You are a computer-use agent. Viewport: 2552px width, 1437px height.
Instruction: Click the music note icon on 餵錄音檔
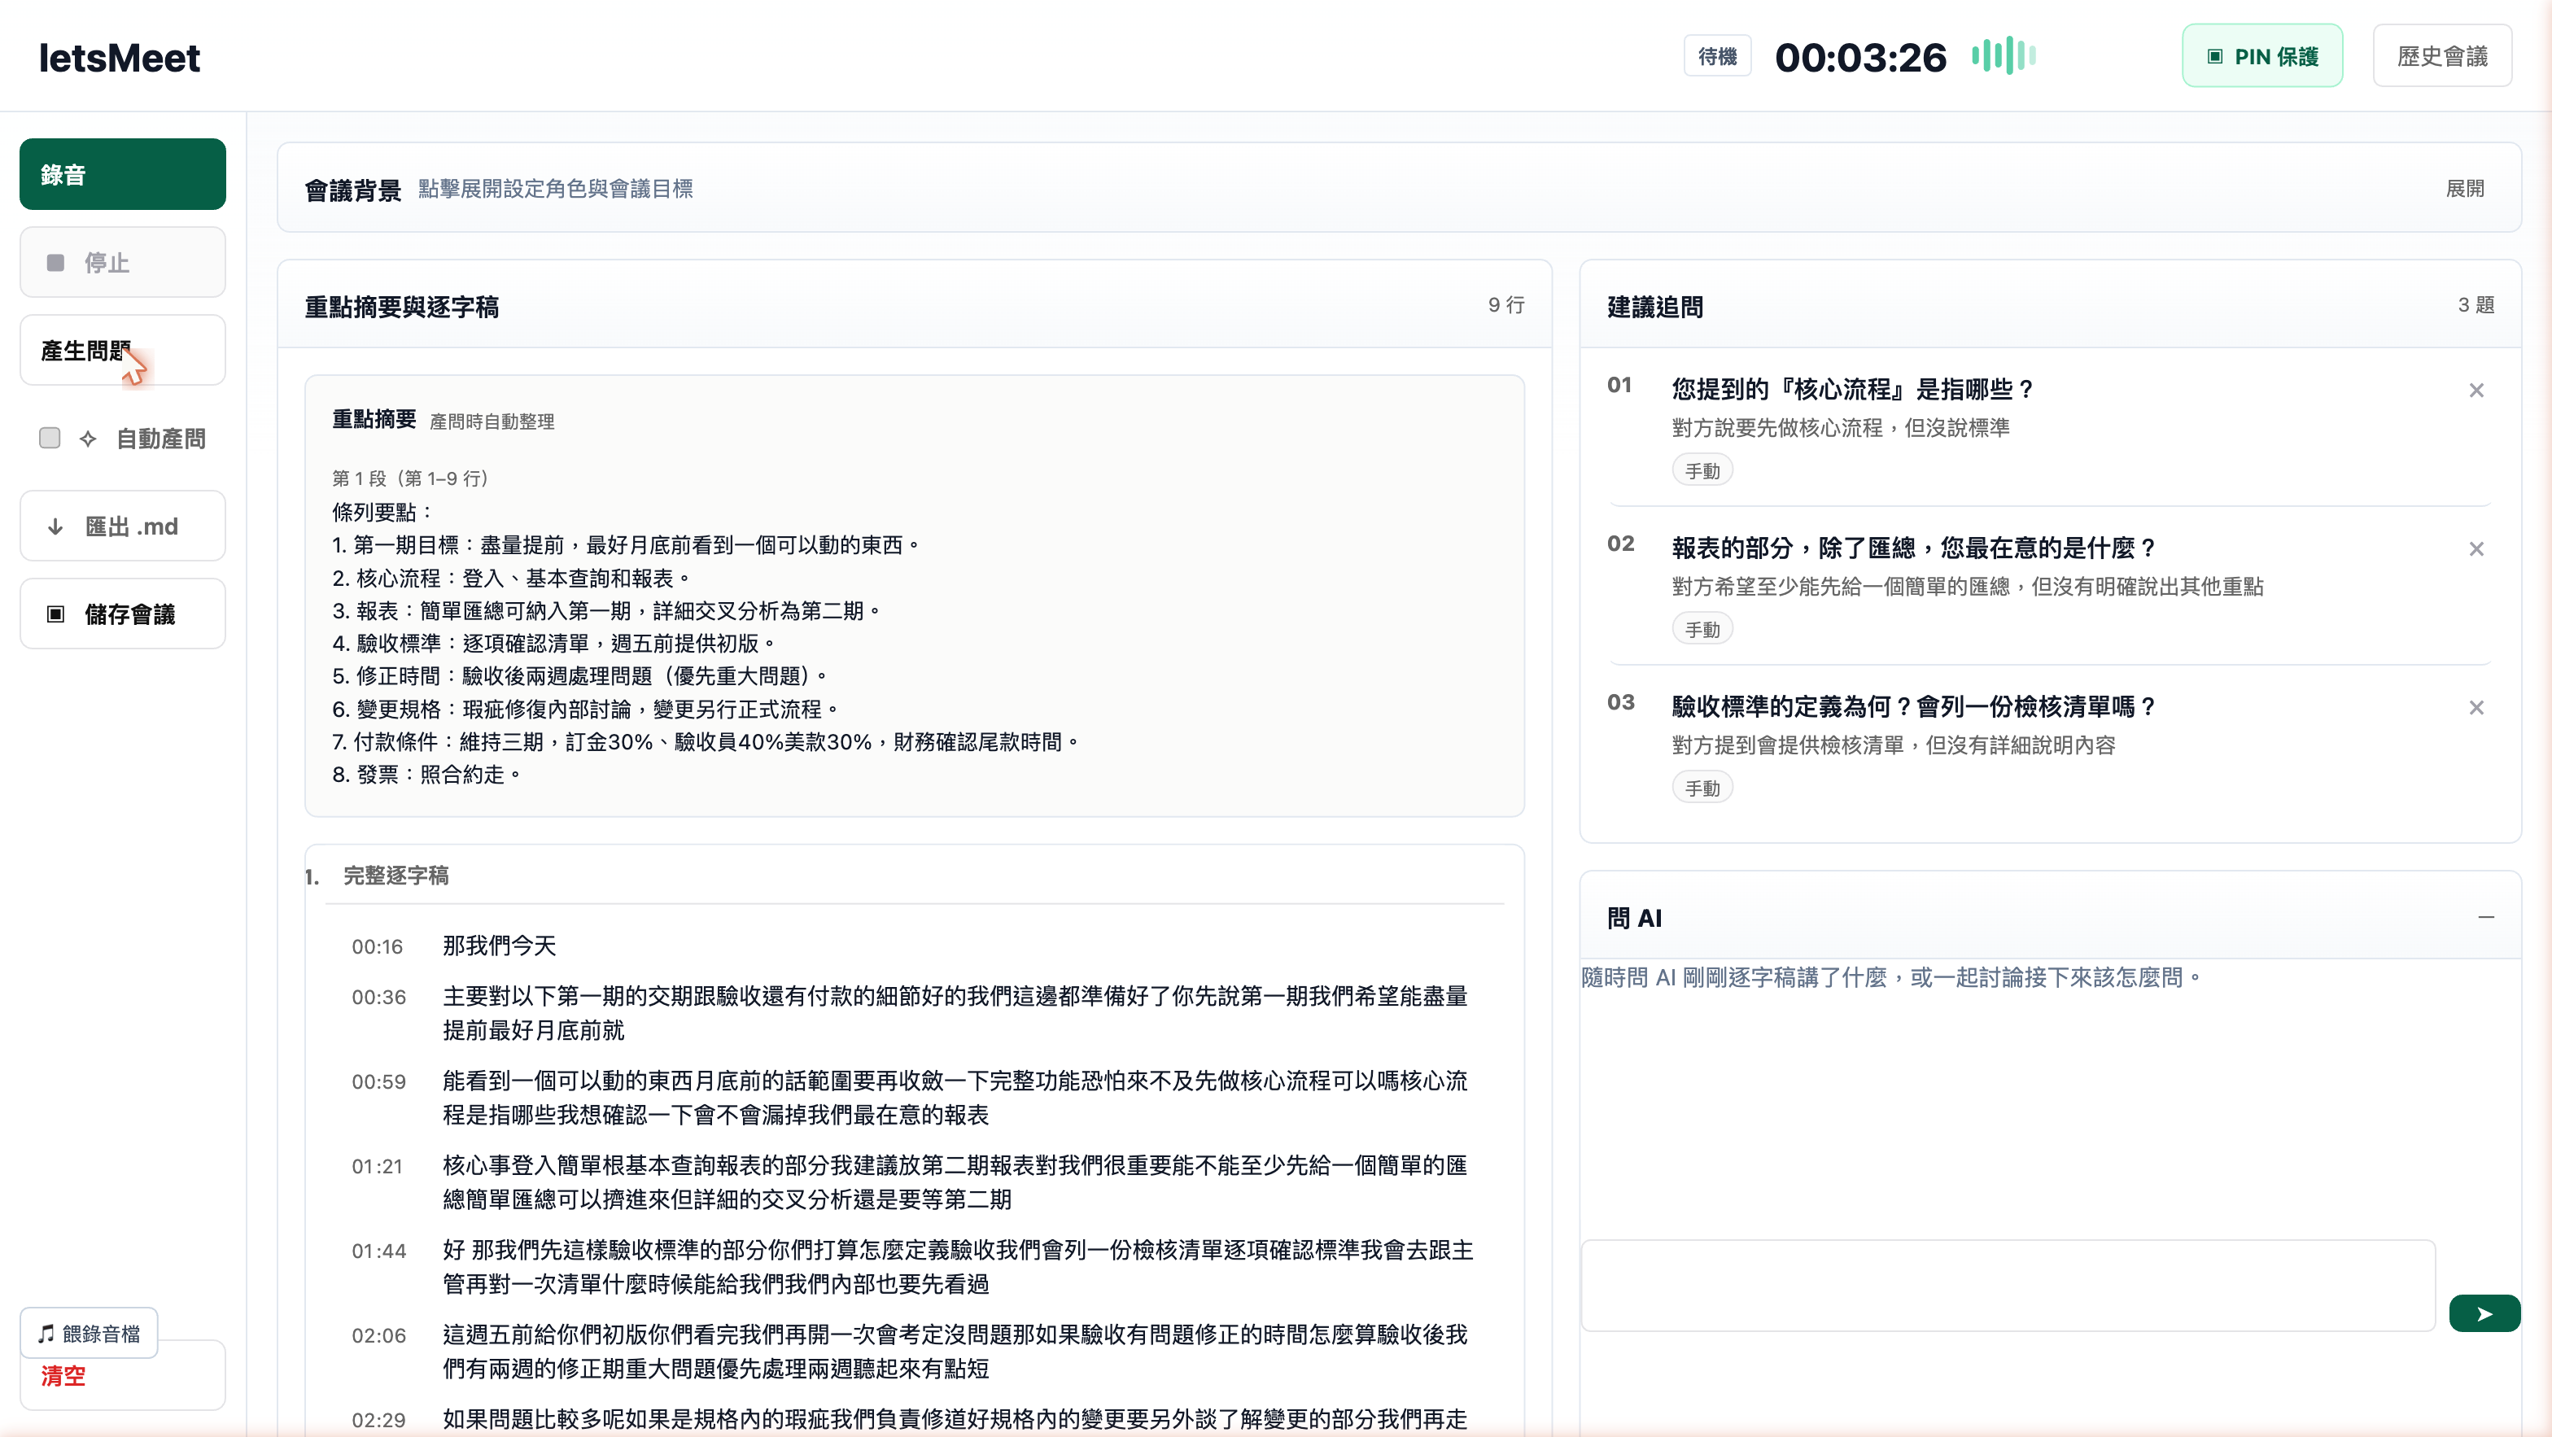pyautogui.click(x=46, y=1333)
